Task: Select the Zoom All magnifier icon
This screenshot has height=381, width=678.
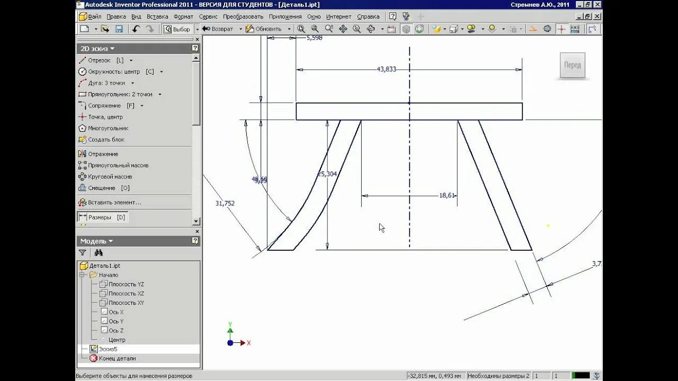Action: [301, 29]
